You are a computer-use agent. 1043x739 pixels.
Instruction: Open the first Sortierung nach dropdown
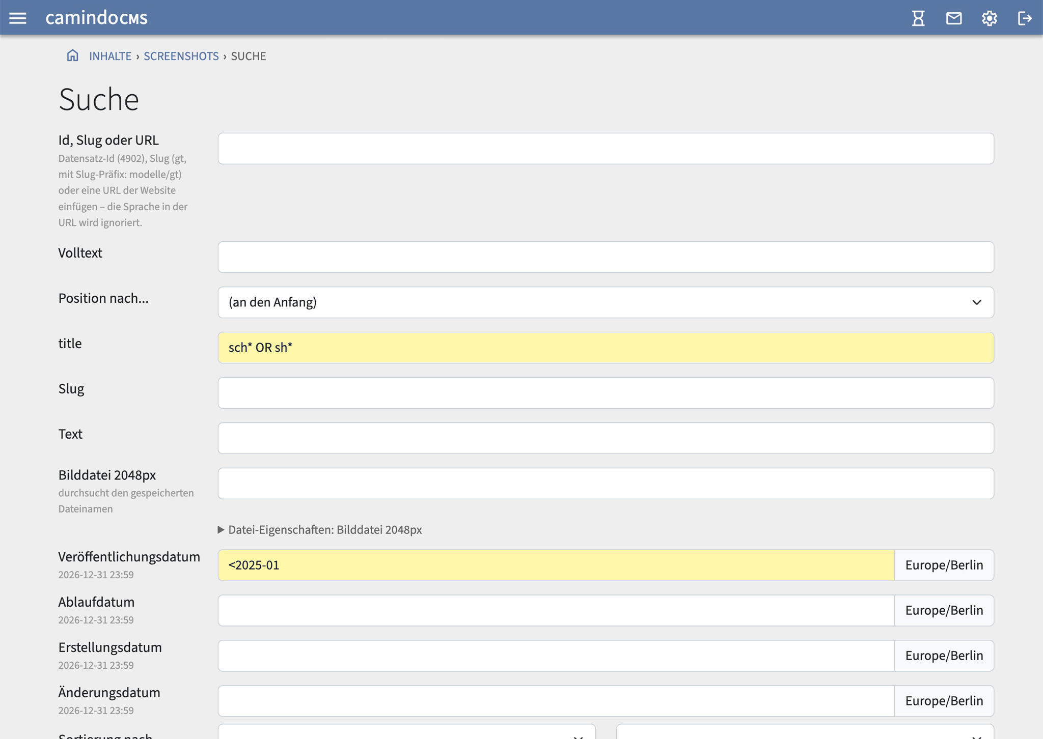point(406,732)
